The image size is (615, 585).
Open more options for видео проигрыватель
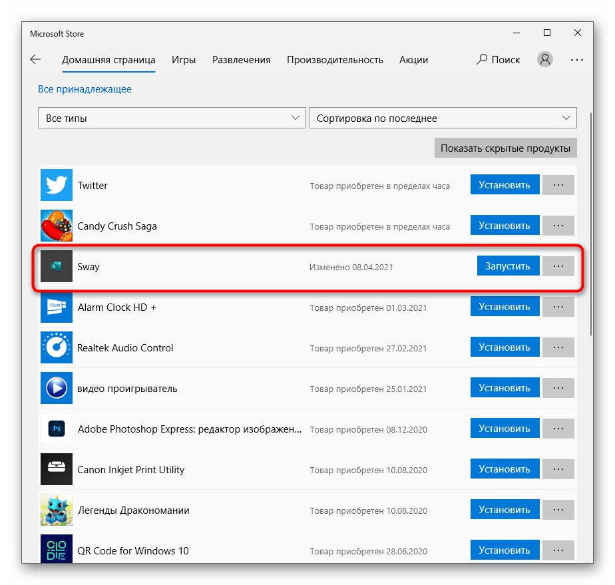[558, 388]
